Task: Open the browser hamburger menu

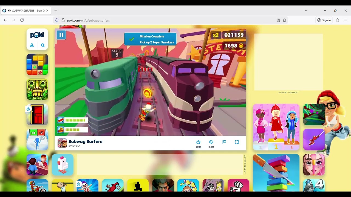Action: click(x=346, y=20)
